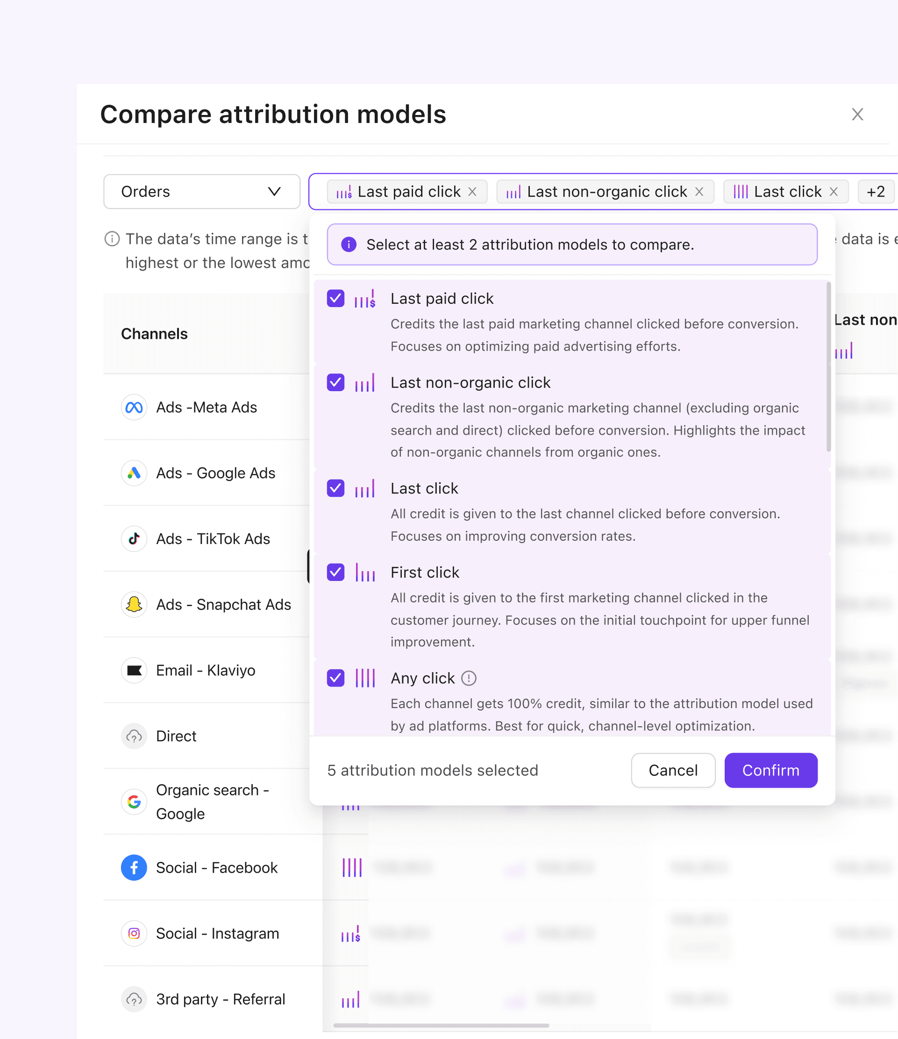The width and height of the screenshot is (898, 1039).
Task: Select the Any click option title
Action: point(423,679)
